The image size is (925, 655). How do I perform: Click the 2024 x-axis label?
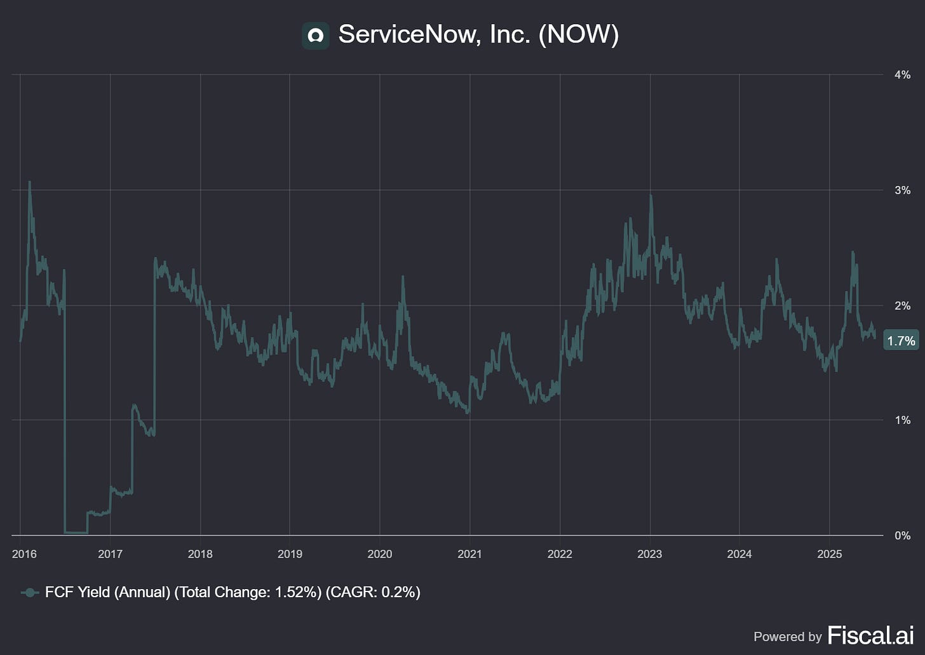[x=739, y=554]
